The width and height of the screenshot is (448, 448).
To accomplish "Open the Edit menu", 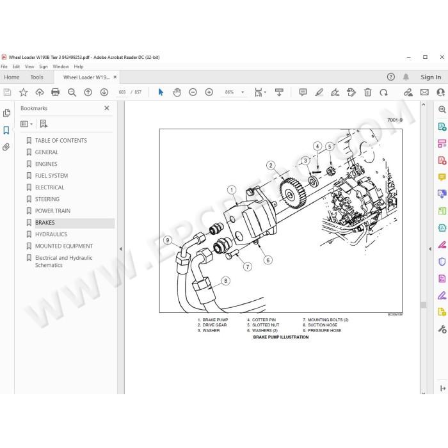I will (16, 67).
